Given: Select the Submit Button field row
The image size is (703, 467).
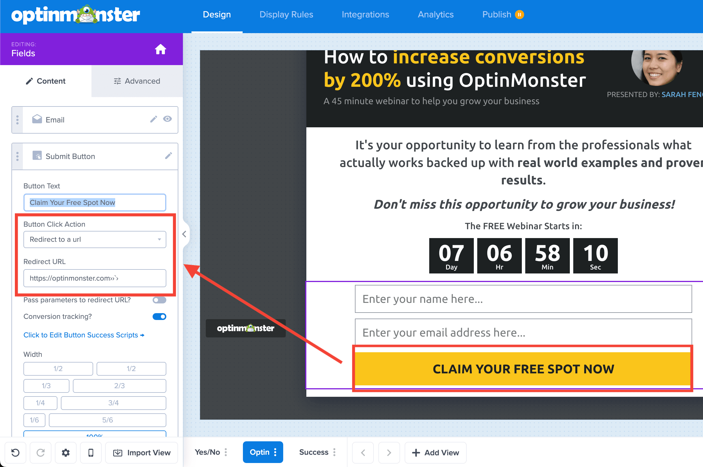Looking at the screenshot, I should (95, 156).
